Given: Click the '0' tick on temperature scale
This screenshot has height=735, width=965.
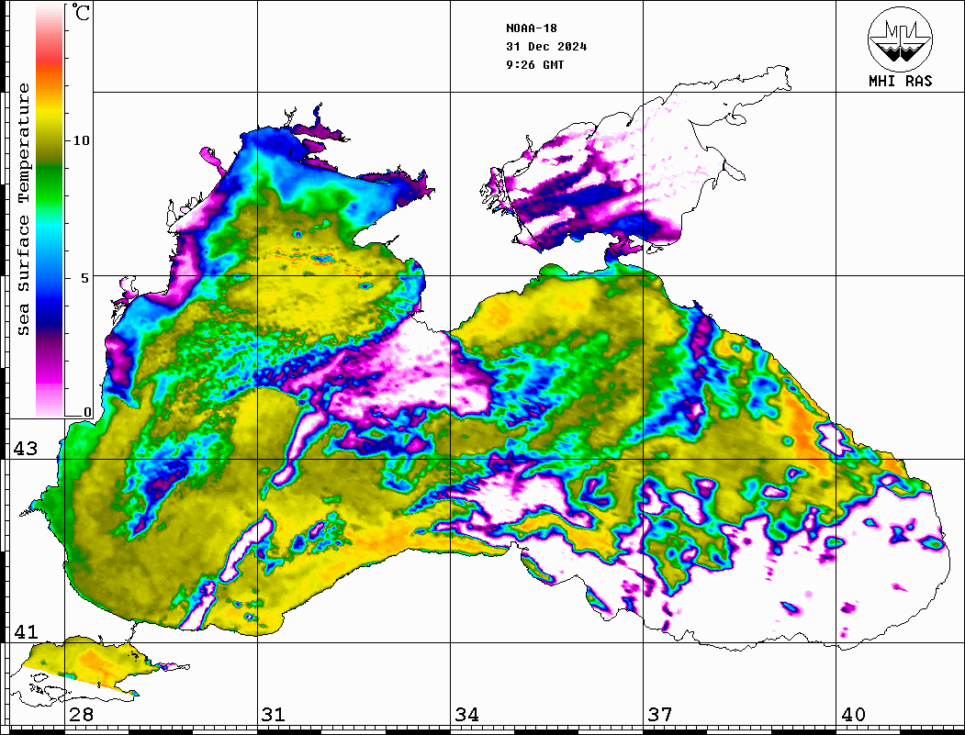Looking at the screenshot, I should pos(87,412).
